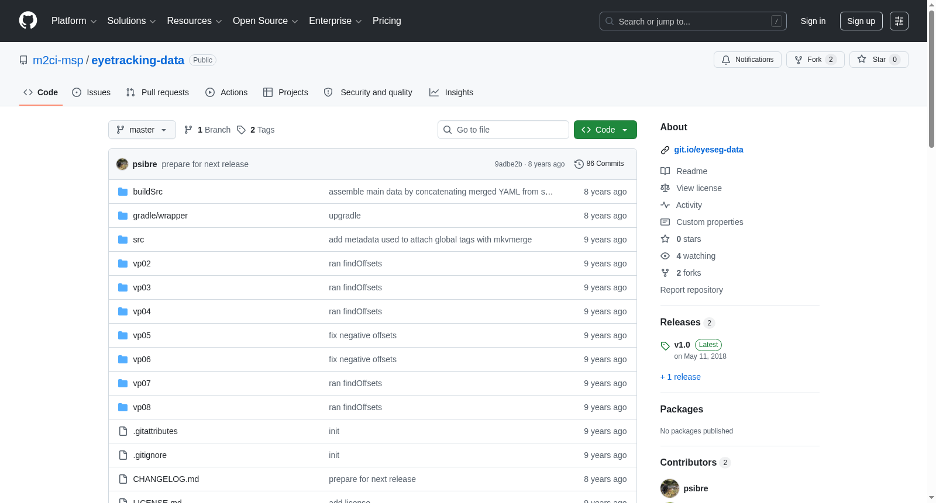This screenshot has width=936, height=503.
Task: Open 'add metadata used to attach global tags' commit
Action: click(x=430, y=240)
